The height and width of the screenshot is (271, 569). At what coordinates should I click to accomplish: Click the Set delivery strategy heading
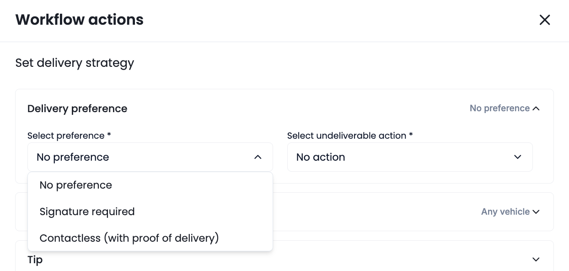(75, 63)
